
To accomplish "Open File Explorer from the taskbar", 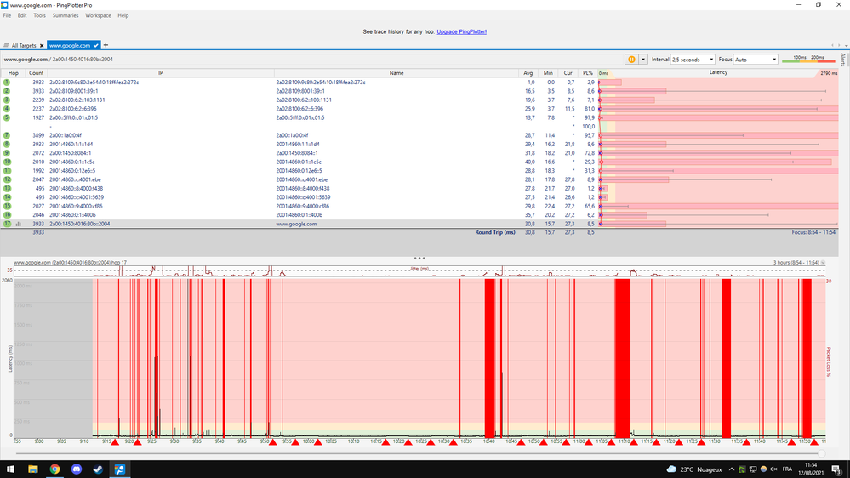I will point(32,469).
